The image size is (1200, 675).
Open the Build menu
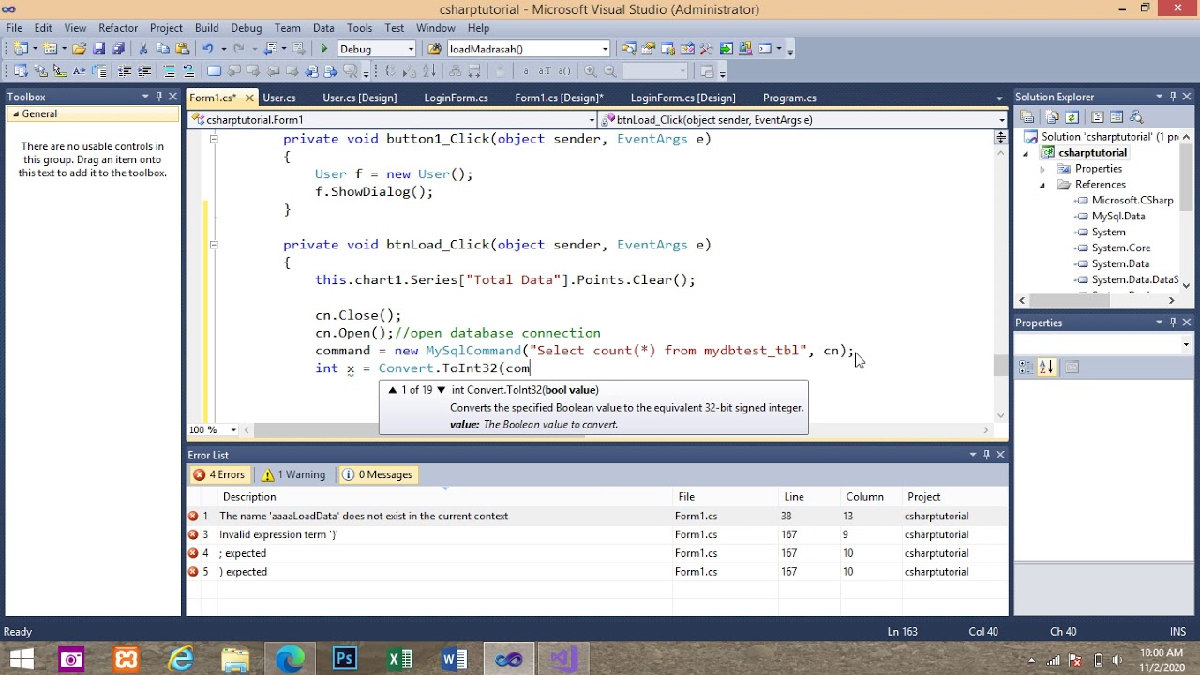click(206, 28)
